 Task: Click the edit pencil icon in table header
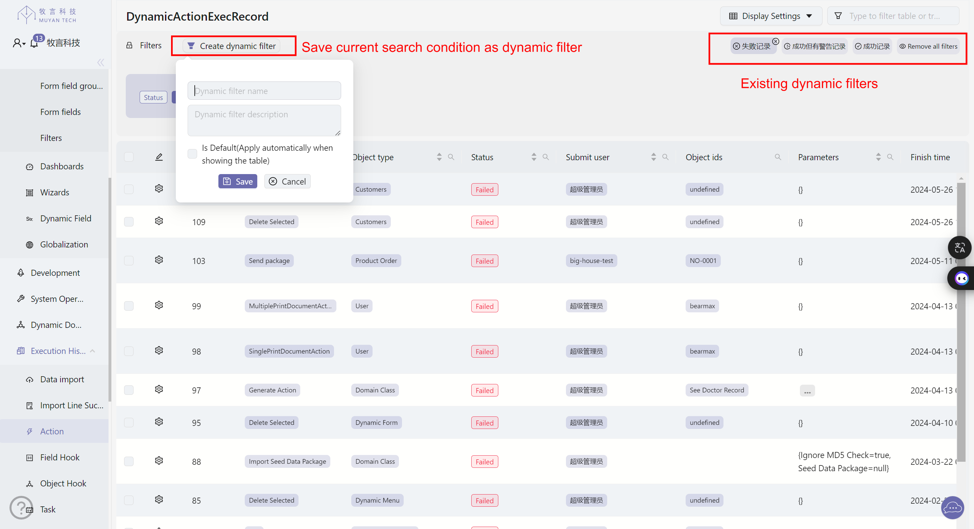(159, 157)
